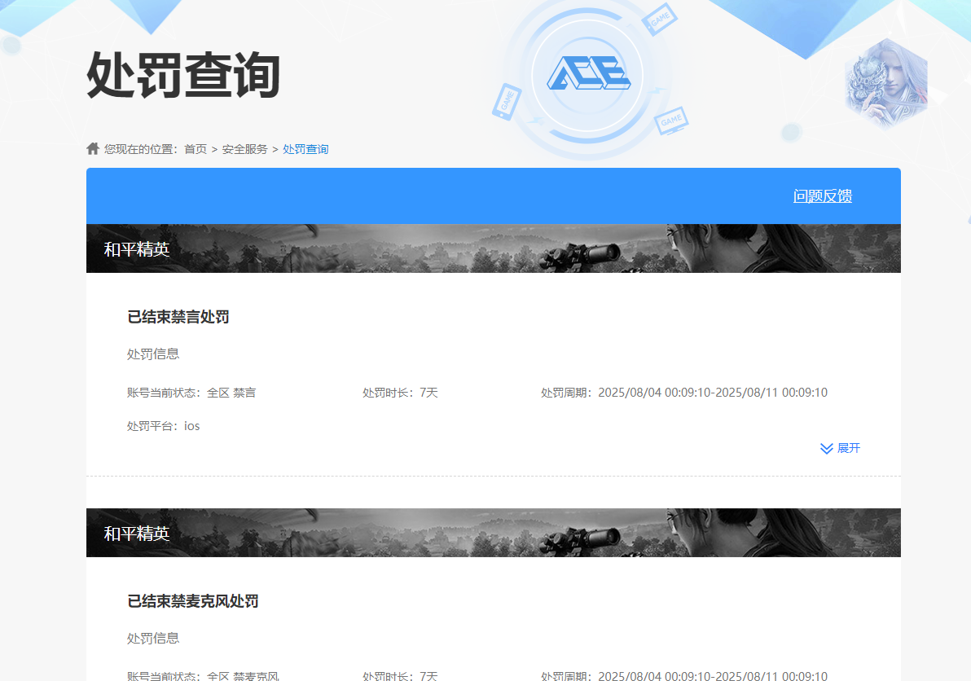
Task: Click the ACE logo in the header
Action: (x=588, y=73)
